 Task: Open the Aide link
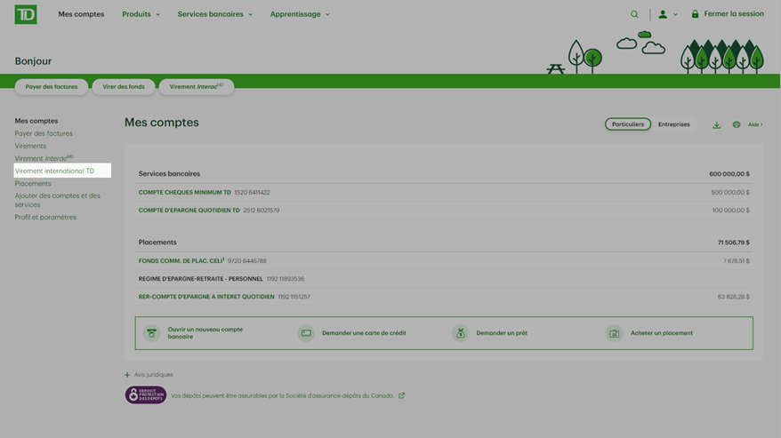click(x=755, y=124)
